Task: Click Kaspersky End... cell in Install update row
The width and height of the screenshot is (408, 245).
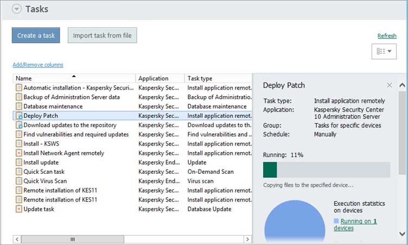Action: [x=159, y=162]
